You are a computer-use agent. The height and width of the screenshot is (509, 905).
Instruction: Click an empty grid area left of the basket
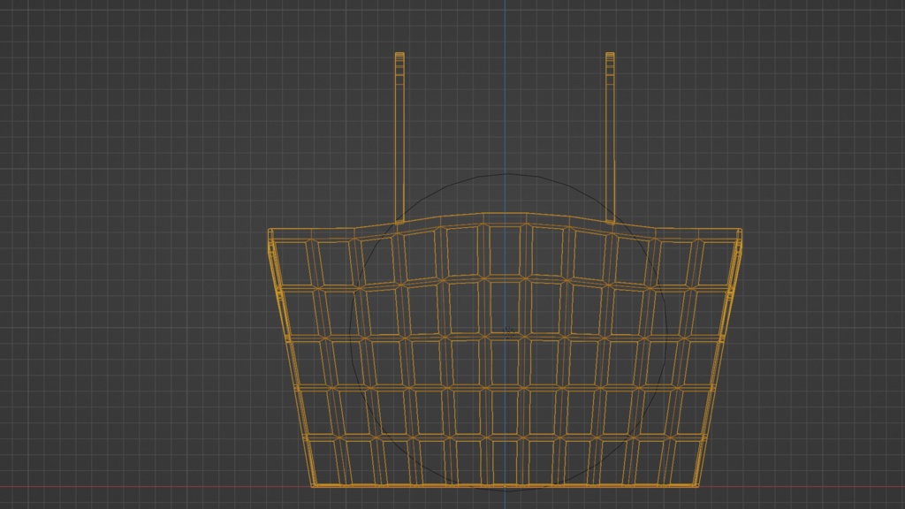133,265
